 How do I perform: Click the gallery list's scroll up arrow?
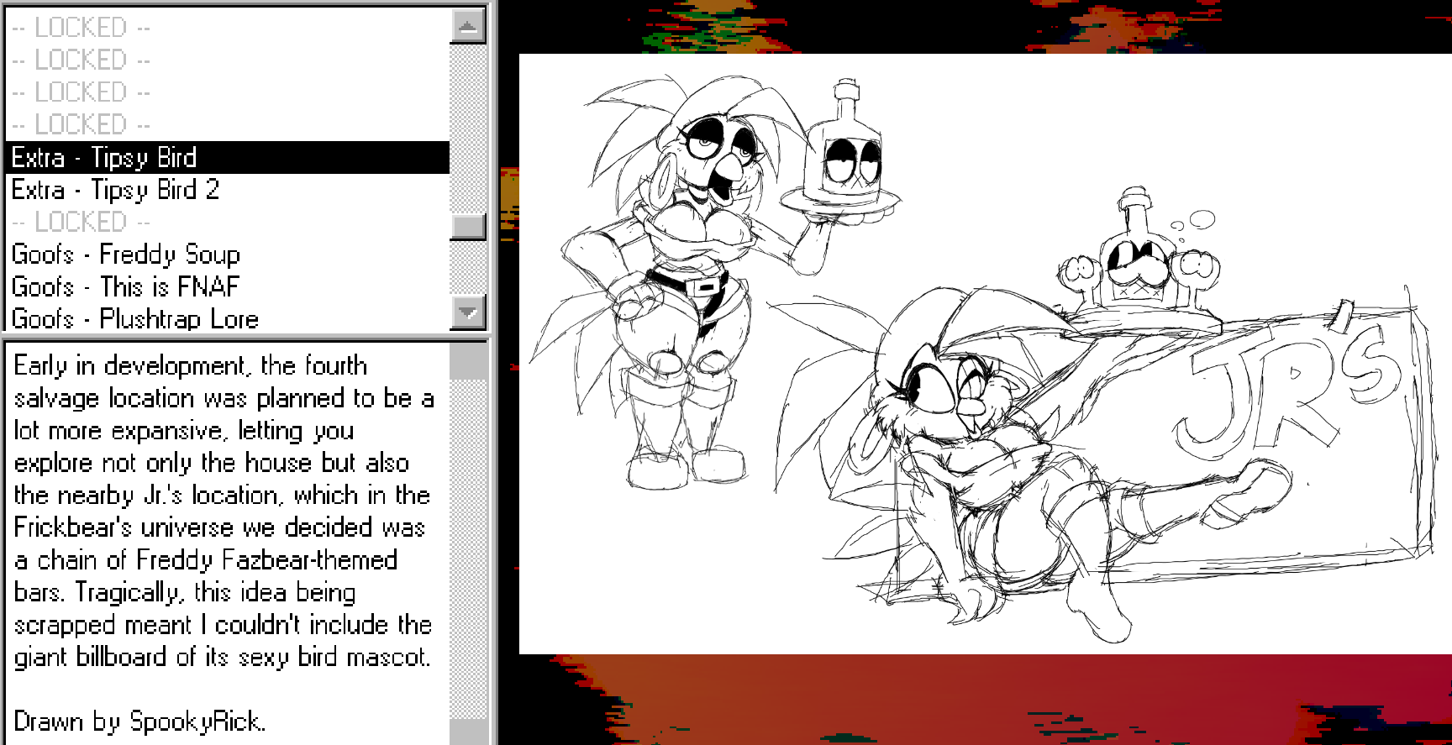tap(468, 26)
